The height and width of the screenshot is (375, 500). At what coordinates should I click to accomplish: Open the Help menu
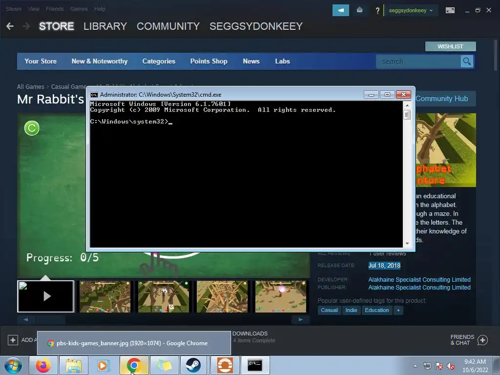click(100, 9)
